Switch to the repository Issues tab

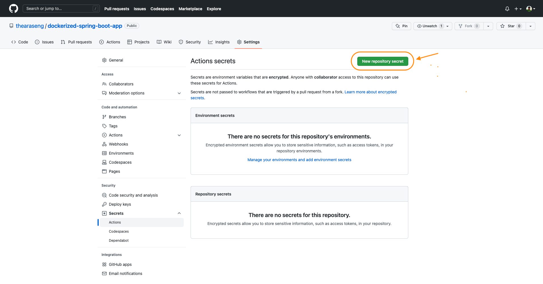tap(44, 42)
